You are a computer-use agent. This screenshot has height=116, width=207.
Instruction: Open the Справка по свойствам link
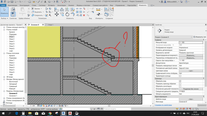pyautogui.click(x=163, y=105)
